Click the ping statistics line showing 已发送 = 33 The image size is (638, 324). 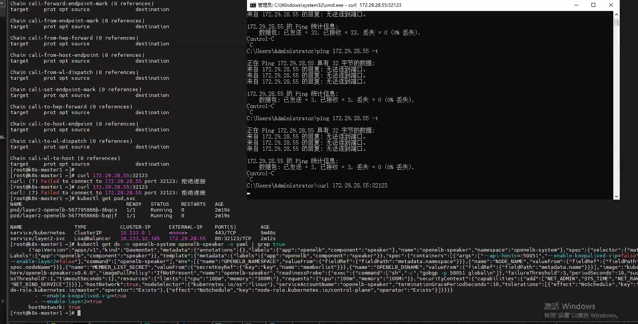pyautogui.click(x=340, y=33)
